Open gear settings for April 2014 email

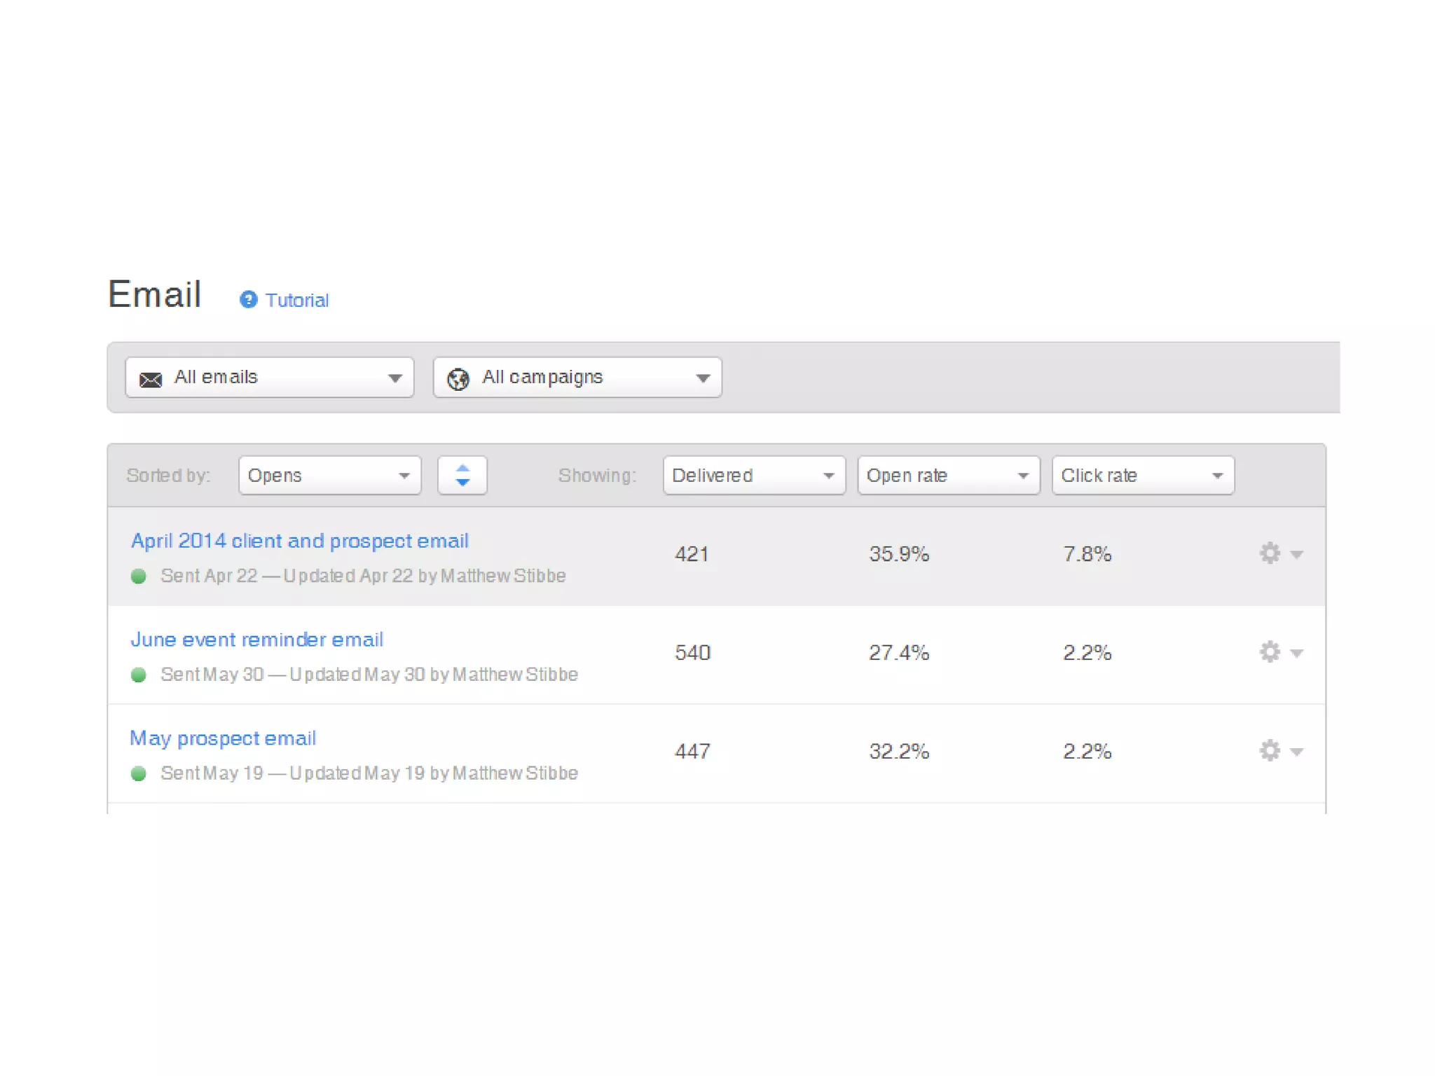coord(1270,553)
